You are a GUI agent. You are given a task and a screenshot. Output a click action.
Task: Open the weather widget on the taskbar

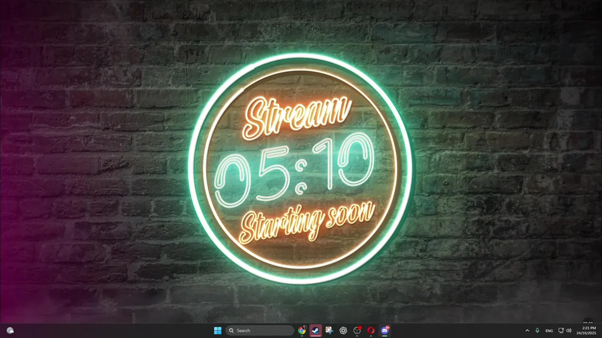(x=10, y=330)
